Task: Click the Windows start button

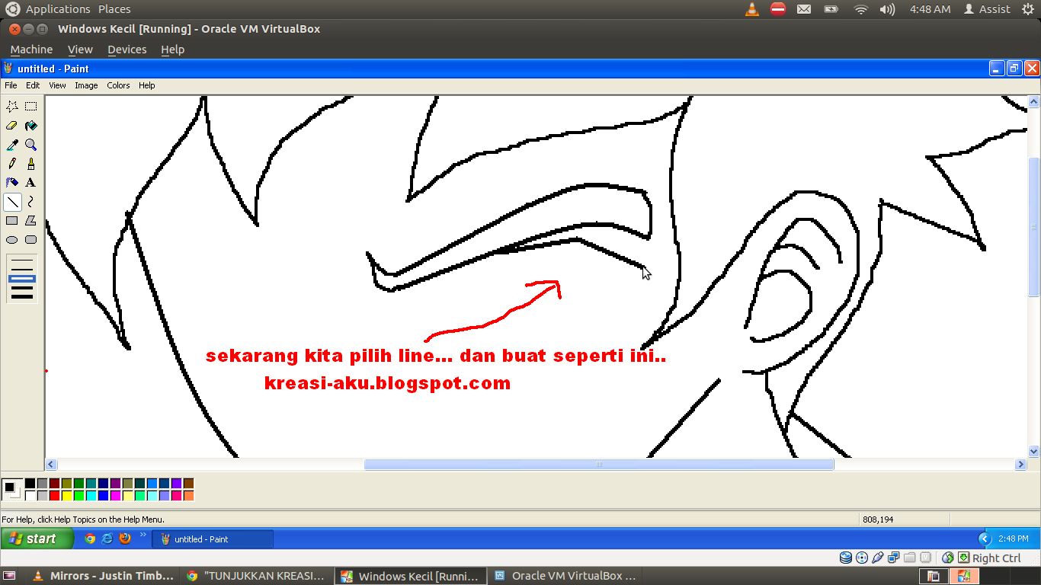Action: (x=37, y=539)
